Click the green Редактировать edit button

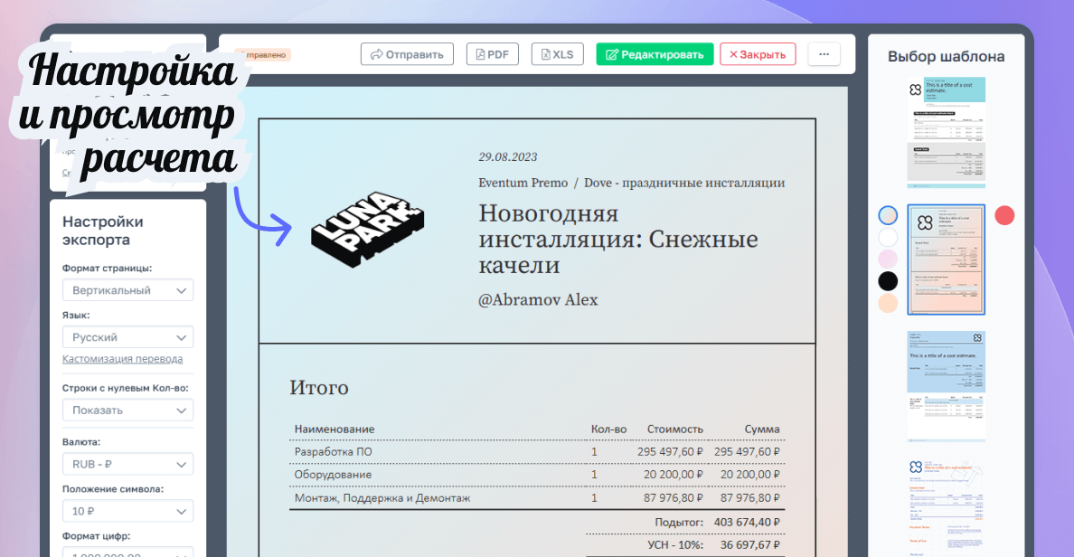655,54
